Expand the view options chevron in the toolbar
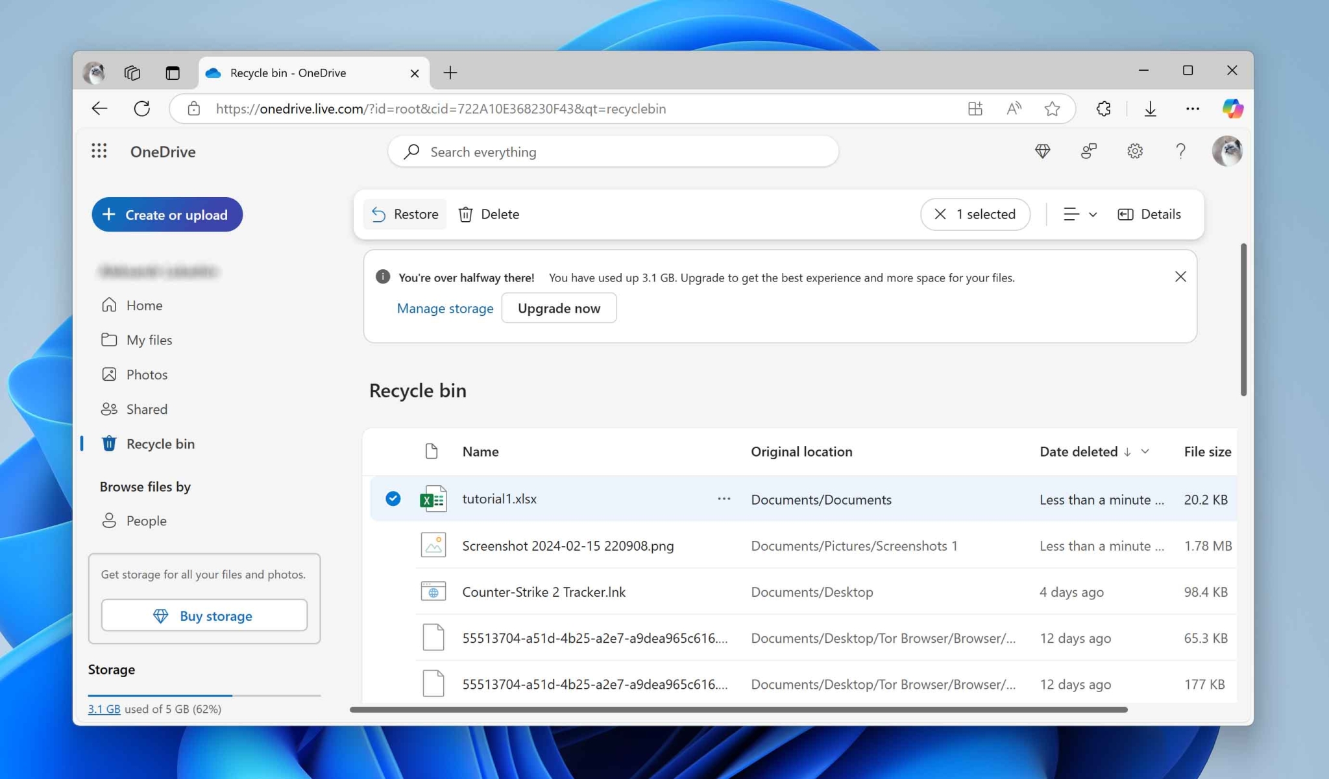The width and height of the screenshot is (1329, 779). (x=1093, y=214)
